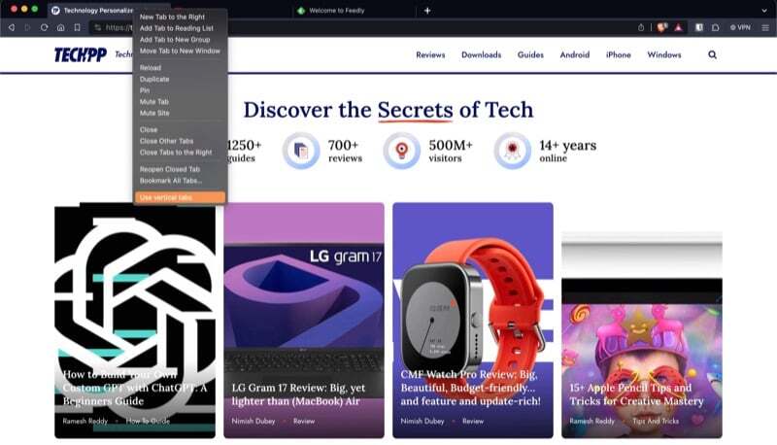Toggle the sidebar panel icon
Screen dimensions: 777x445
coord(698,28)
